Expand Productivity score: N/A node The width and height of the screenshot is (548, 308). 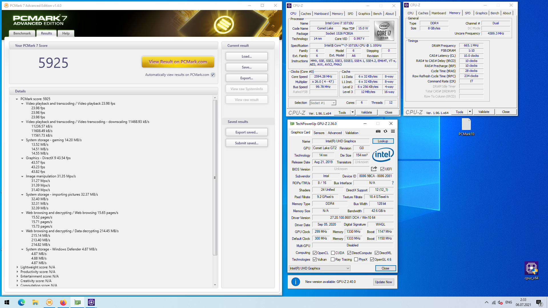(x=17, y=272)
